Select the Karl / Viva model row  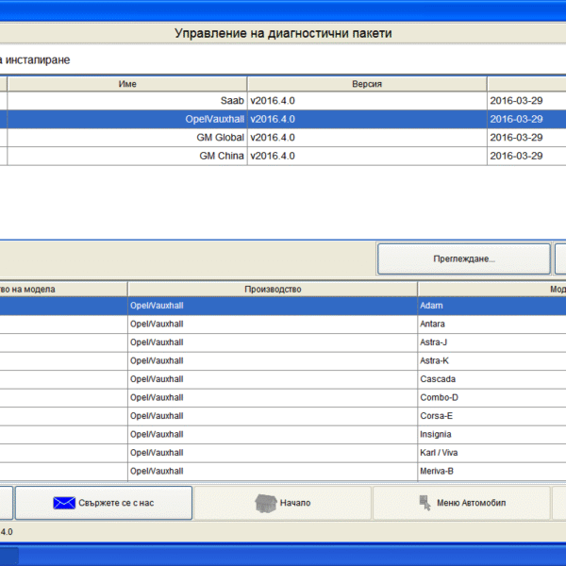(283, 453)
